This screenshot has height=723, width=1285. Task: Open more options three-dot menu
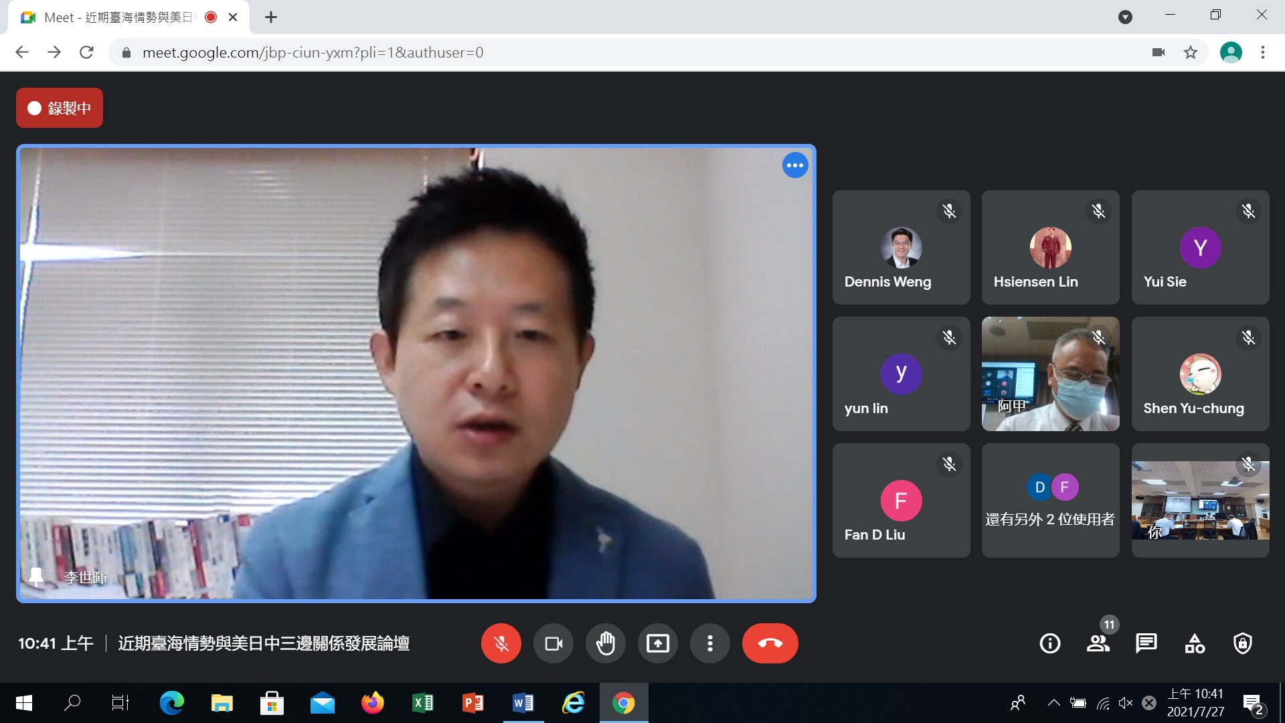pos(710,643)
